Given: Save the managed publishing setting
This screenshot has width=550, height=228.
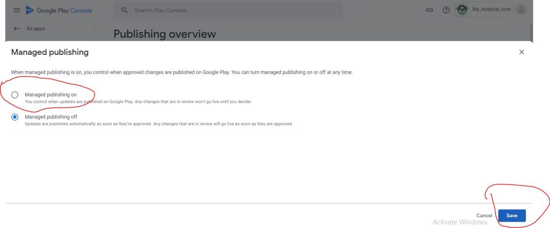Looking at the screenshot, I should tap(511, 216).
